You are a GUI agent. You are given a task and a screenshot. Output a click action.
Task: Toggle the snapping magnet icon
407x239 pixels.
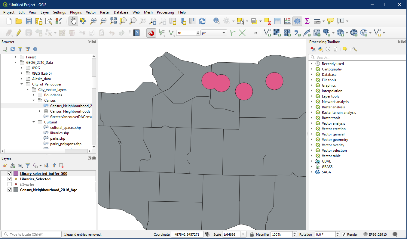tap(151, 33)
